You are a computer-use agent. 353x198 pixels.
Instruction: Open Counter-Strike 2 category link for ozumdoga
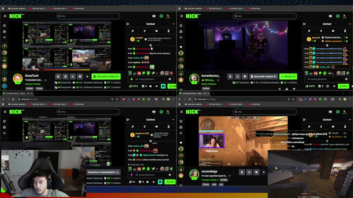coord(210,180)
